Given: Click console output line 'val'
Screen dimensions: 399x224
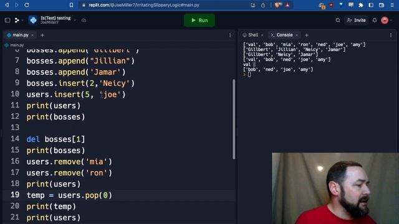Looking at the screenshot, I should (x=247, y=65).
